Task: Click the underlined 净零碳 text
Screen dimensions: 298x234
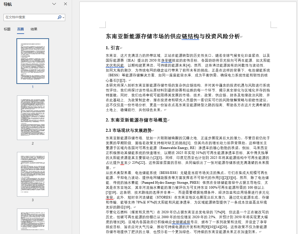Action: pos(167,60)
